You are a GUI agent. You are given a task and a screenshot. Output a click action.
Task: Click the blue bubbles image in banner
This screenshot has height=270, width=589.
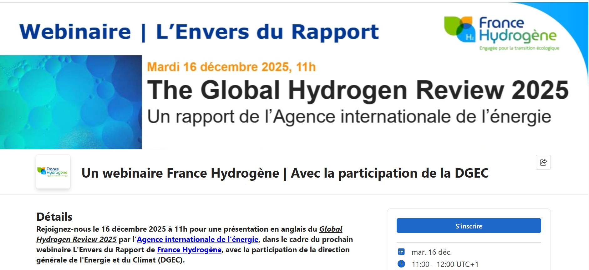71,102
